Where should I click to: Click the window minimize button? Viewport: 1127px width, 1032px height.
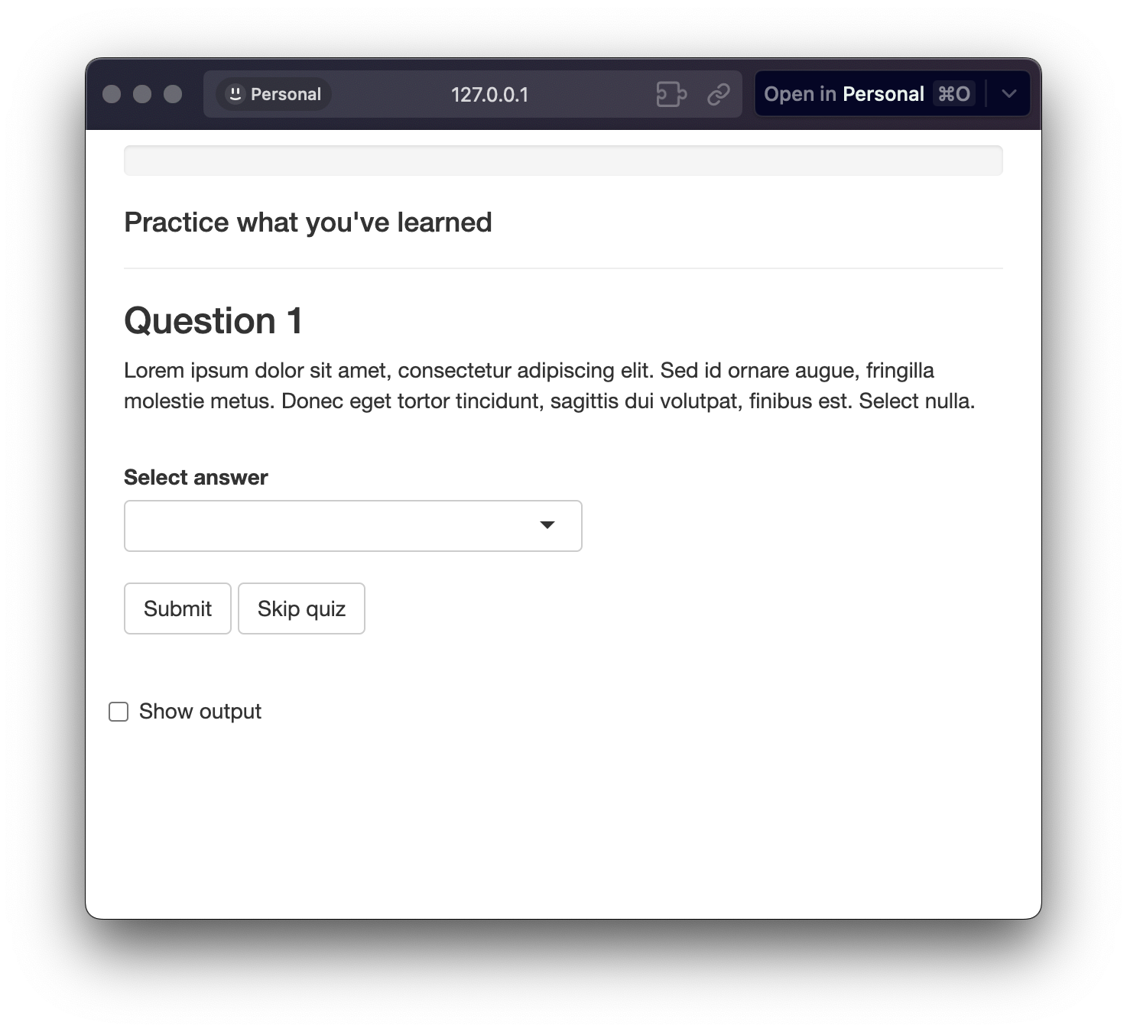142,94
